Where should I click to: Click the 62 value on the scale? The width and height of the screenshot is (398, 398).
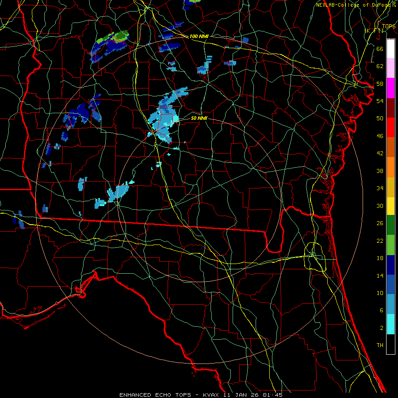point(380,66)
